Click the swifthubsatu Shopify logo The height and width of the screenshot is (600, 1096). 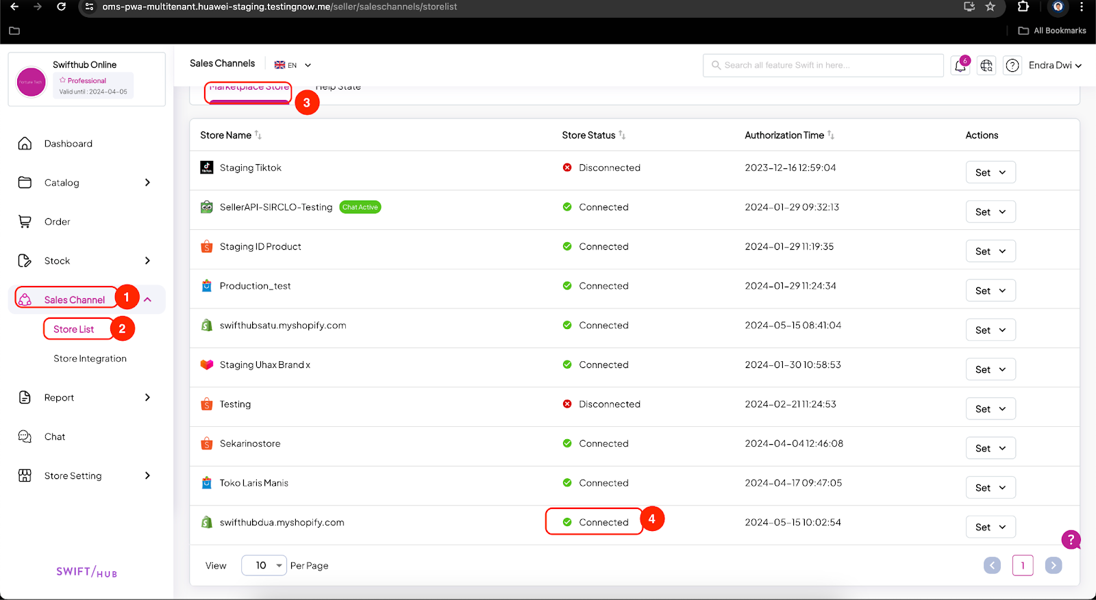[206, 326]
